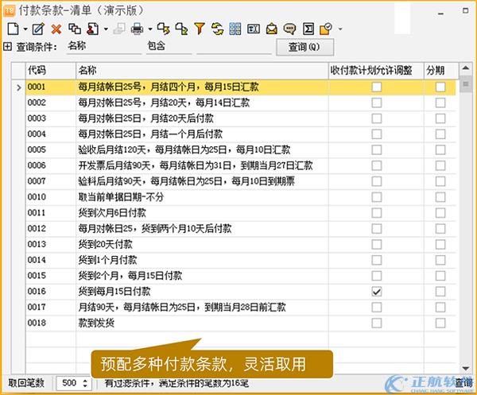
Task: Click the vertical scrollbar thumb
Action: click(x=465, y=83)
